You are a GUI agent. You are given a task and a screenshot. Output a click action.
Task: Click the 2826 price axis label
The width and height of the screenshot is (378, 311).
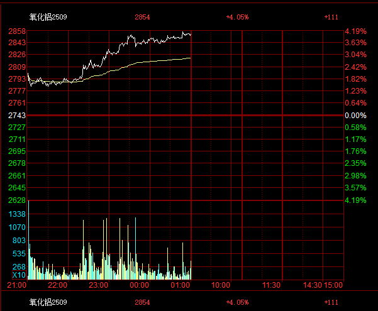point(17,55)
